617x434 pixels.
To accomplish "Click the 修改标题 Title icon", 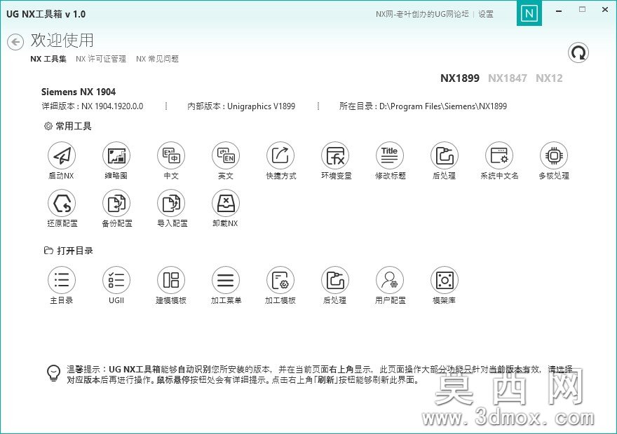I will [390, 155].
